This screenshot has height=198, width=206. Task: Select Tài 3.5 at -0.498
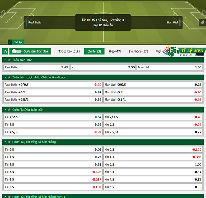tap(53, 172)
